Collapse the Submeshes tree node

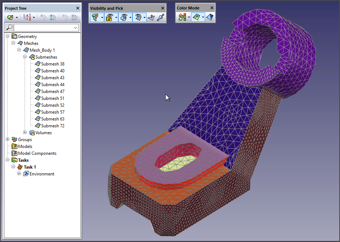coord(25,57)
